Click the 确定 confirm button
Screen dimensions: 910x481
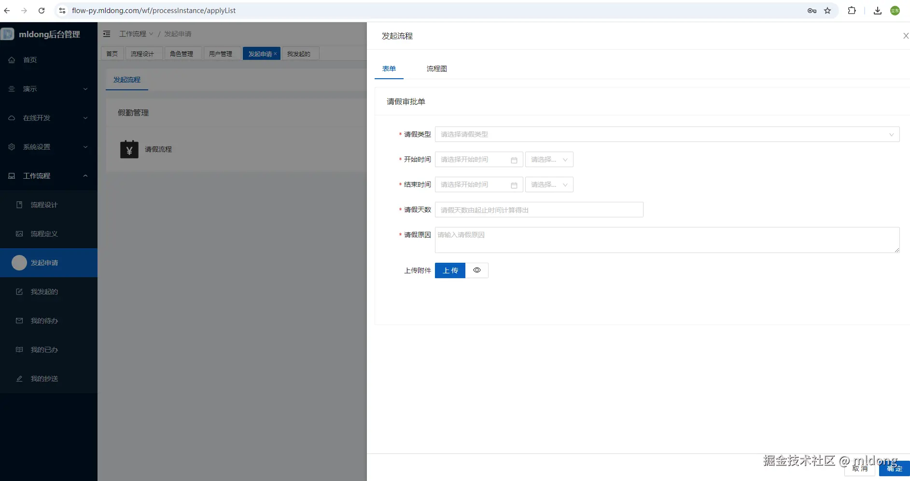pyautogui.click(x=895, y=468)
